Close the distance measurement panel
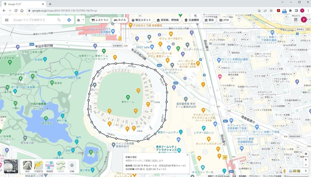 pos(187,155)
